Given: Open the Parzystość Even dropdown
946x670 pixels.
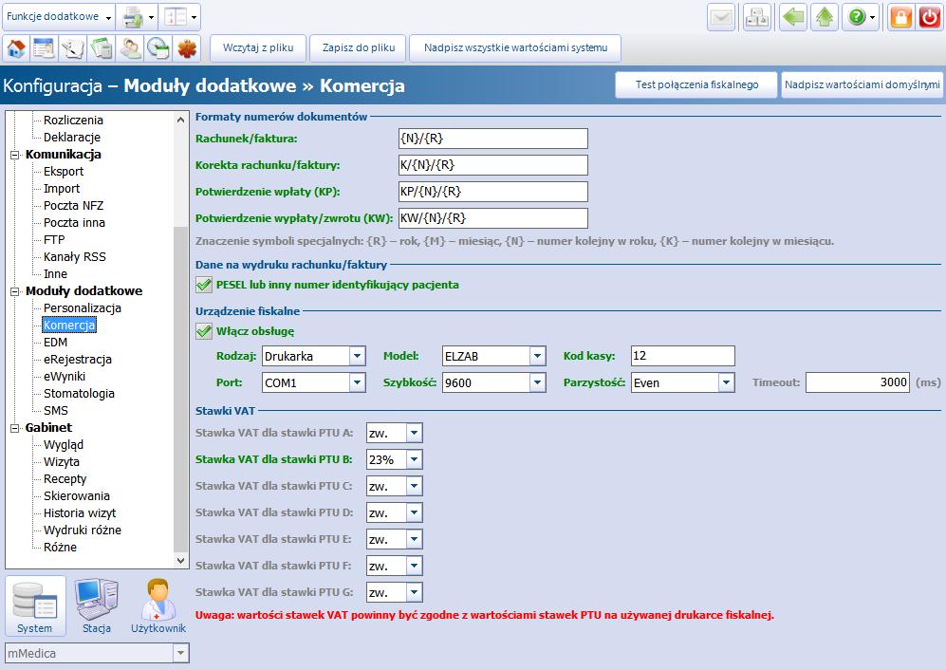Looking at the screenshot, I should [727, 382].
